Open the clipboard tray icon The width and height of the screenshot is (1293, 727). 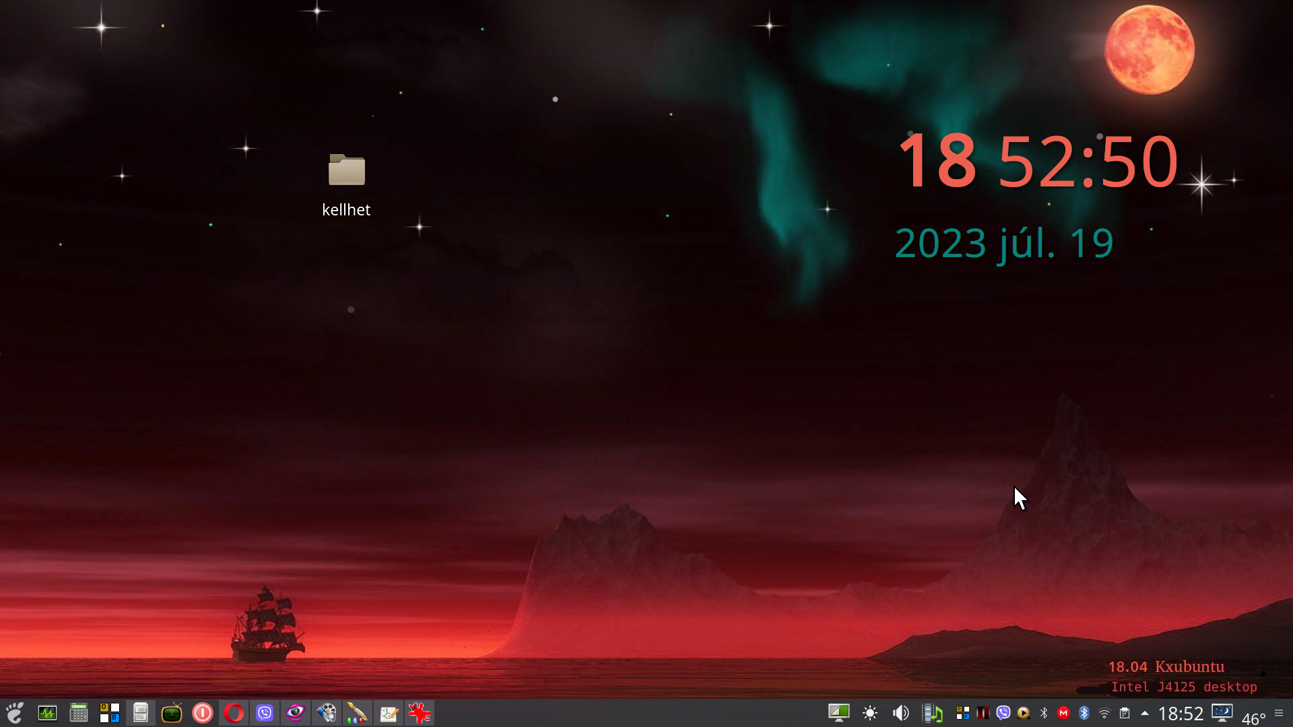click(x=1124, y=713)
